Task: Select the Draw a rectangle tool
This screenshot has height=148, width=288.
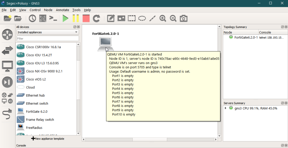Action: tap(132, 18)
